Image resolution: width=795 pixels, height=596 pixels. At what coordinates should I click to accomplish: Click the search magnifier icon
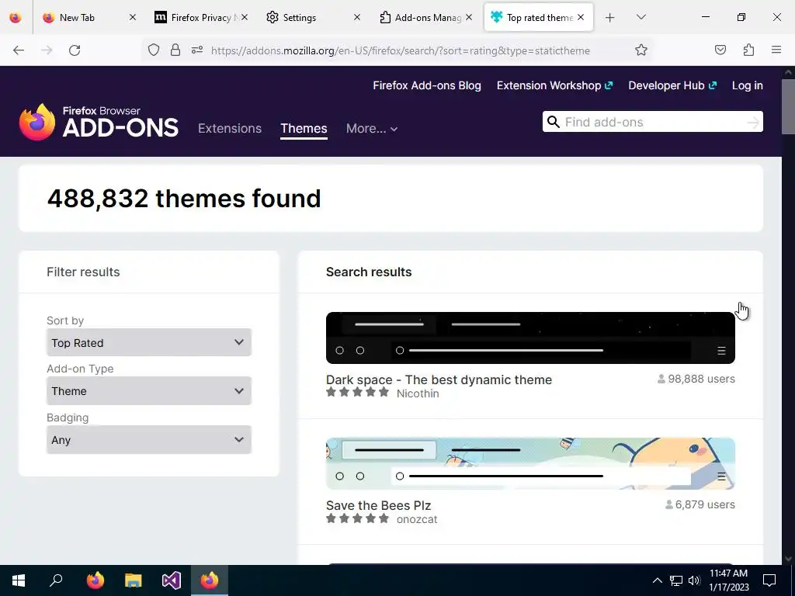point(554,122)
